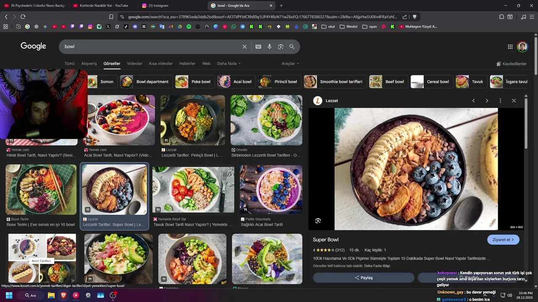This screenshot has height=302, width=538.
Task: Open the on-screen keyboard input tool
Action: click(258, 47)
